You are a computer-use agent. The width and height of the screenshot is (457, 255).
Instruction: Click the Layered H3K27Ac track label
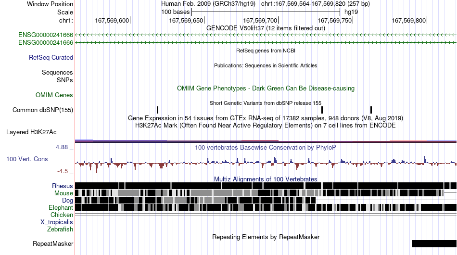pyautogui.click(x=31, y=132)
